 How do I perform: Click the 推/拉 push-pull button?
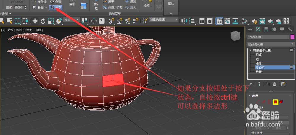coord(97,5)
